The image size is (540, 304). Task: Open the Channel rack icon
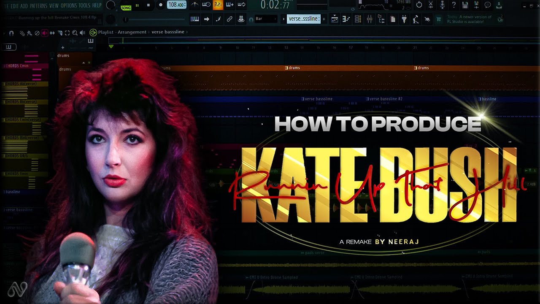point(358,19)
